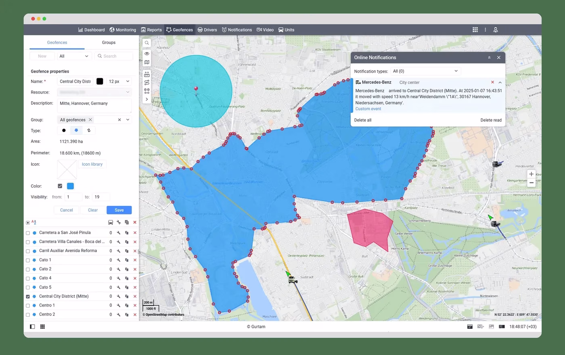Viewport: 565px width, 355px height.
Task: Open the apps grid in top bar
Action: click(475, 30)
